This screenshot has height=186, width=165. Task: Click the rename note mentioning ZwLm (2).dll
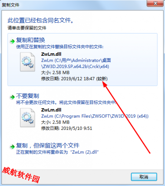click(x=57, y=152)
